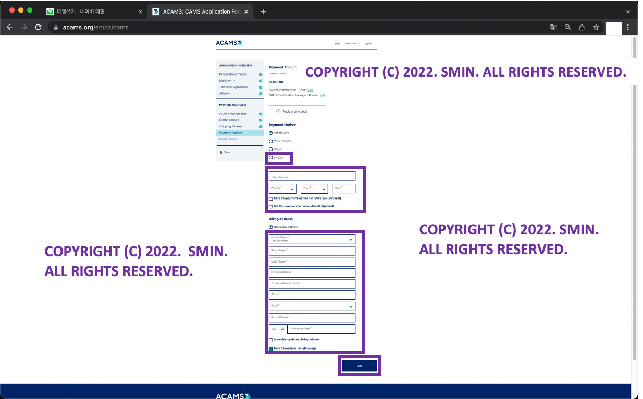Click the Test Taker Agreement checkmark icon
The width and height of the screenshot is (643, 399).
coord(261,87)
